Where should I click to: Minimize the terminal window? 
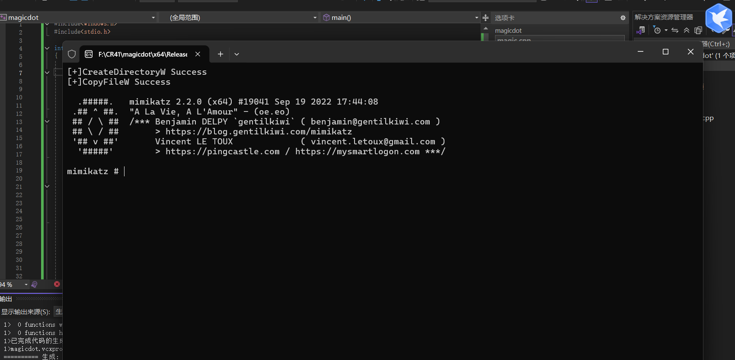pyautogui.click(x=640, y=51)
